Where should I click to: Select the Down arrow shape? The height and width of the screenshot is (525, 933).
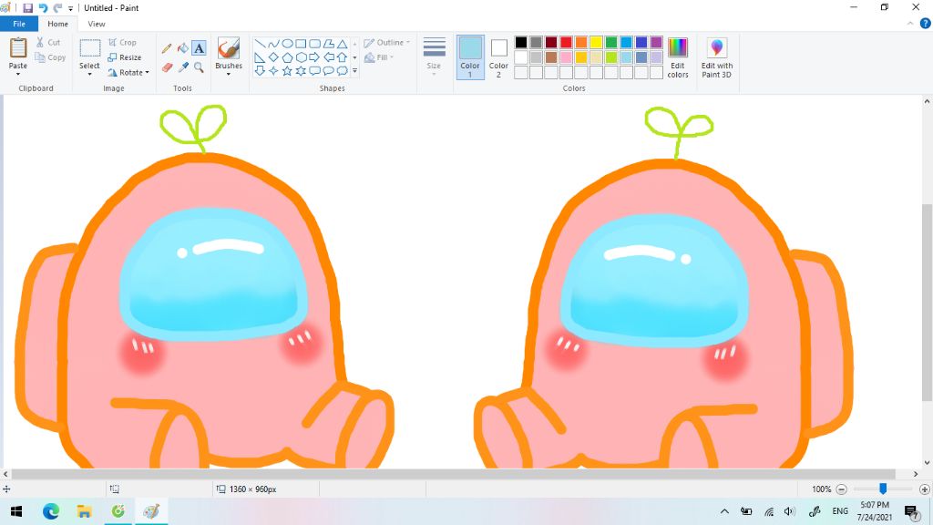coord(260,71)
